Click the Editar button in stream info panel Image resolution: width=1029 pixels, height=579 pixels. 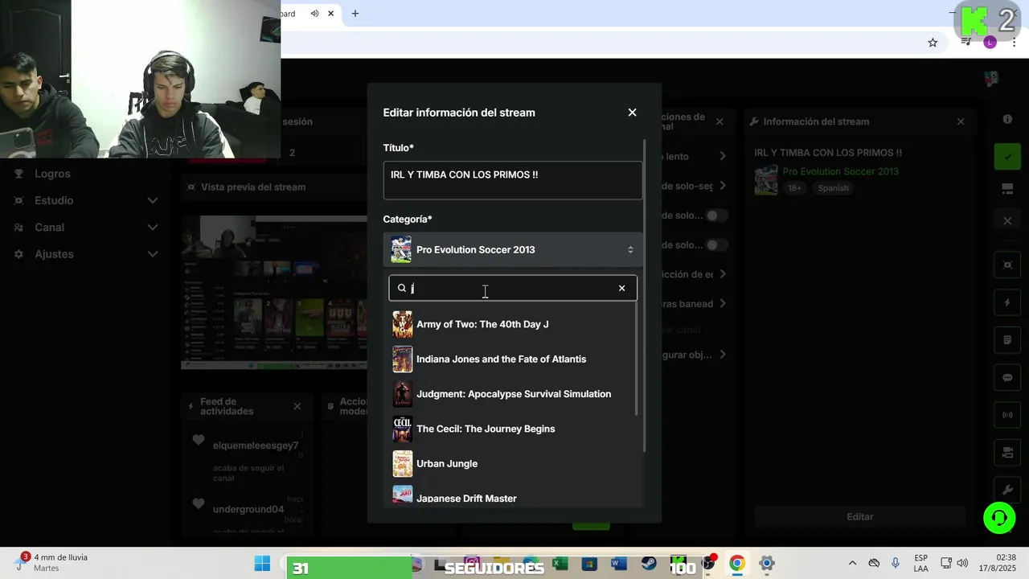(x=859, y=516)
